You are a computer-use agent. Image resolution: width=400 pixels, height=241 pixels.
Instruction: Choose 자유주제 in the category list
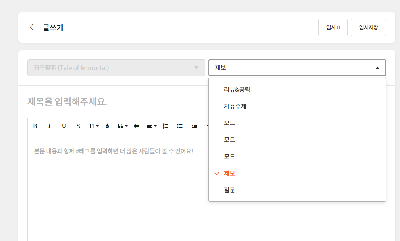point(235,106)
